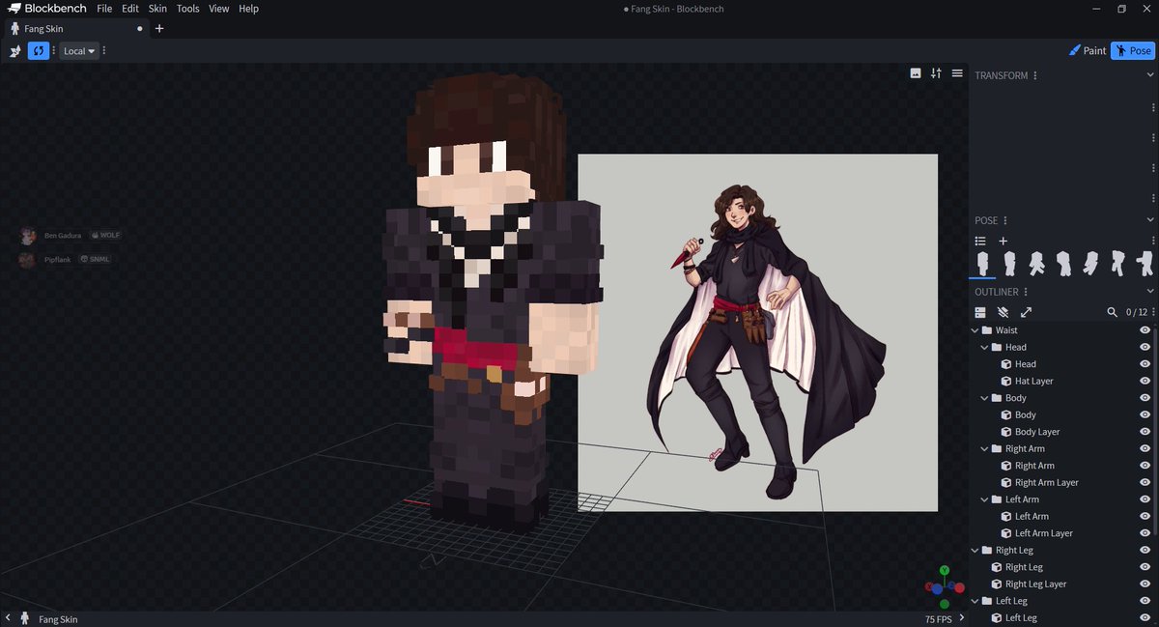Switch to the Fang Skin project tab
1159x627 pixels.
click(x=75, y=28)
